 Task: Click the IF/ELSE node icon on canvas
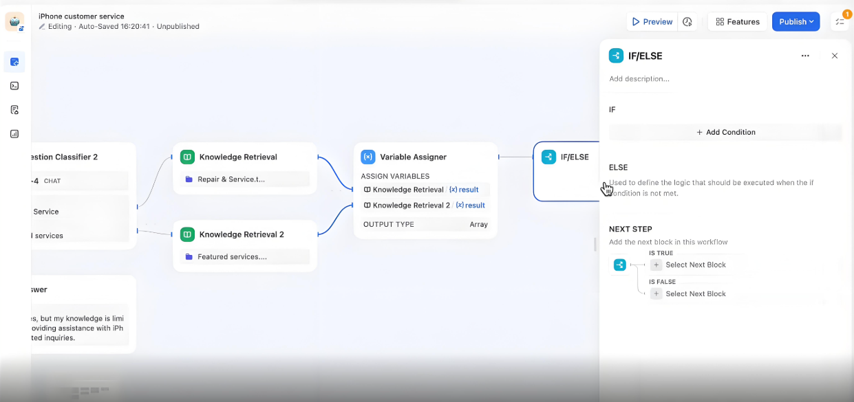[548, 157]
